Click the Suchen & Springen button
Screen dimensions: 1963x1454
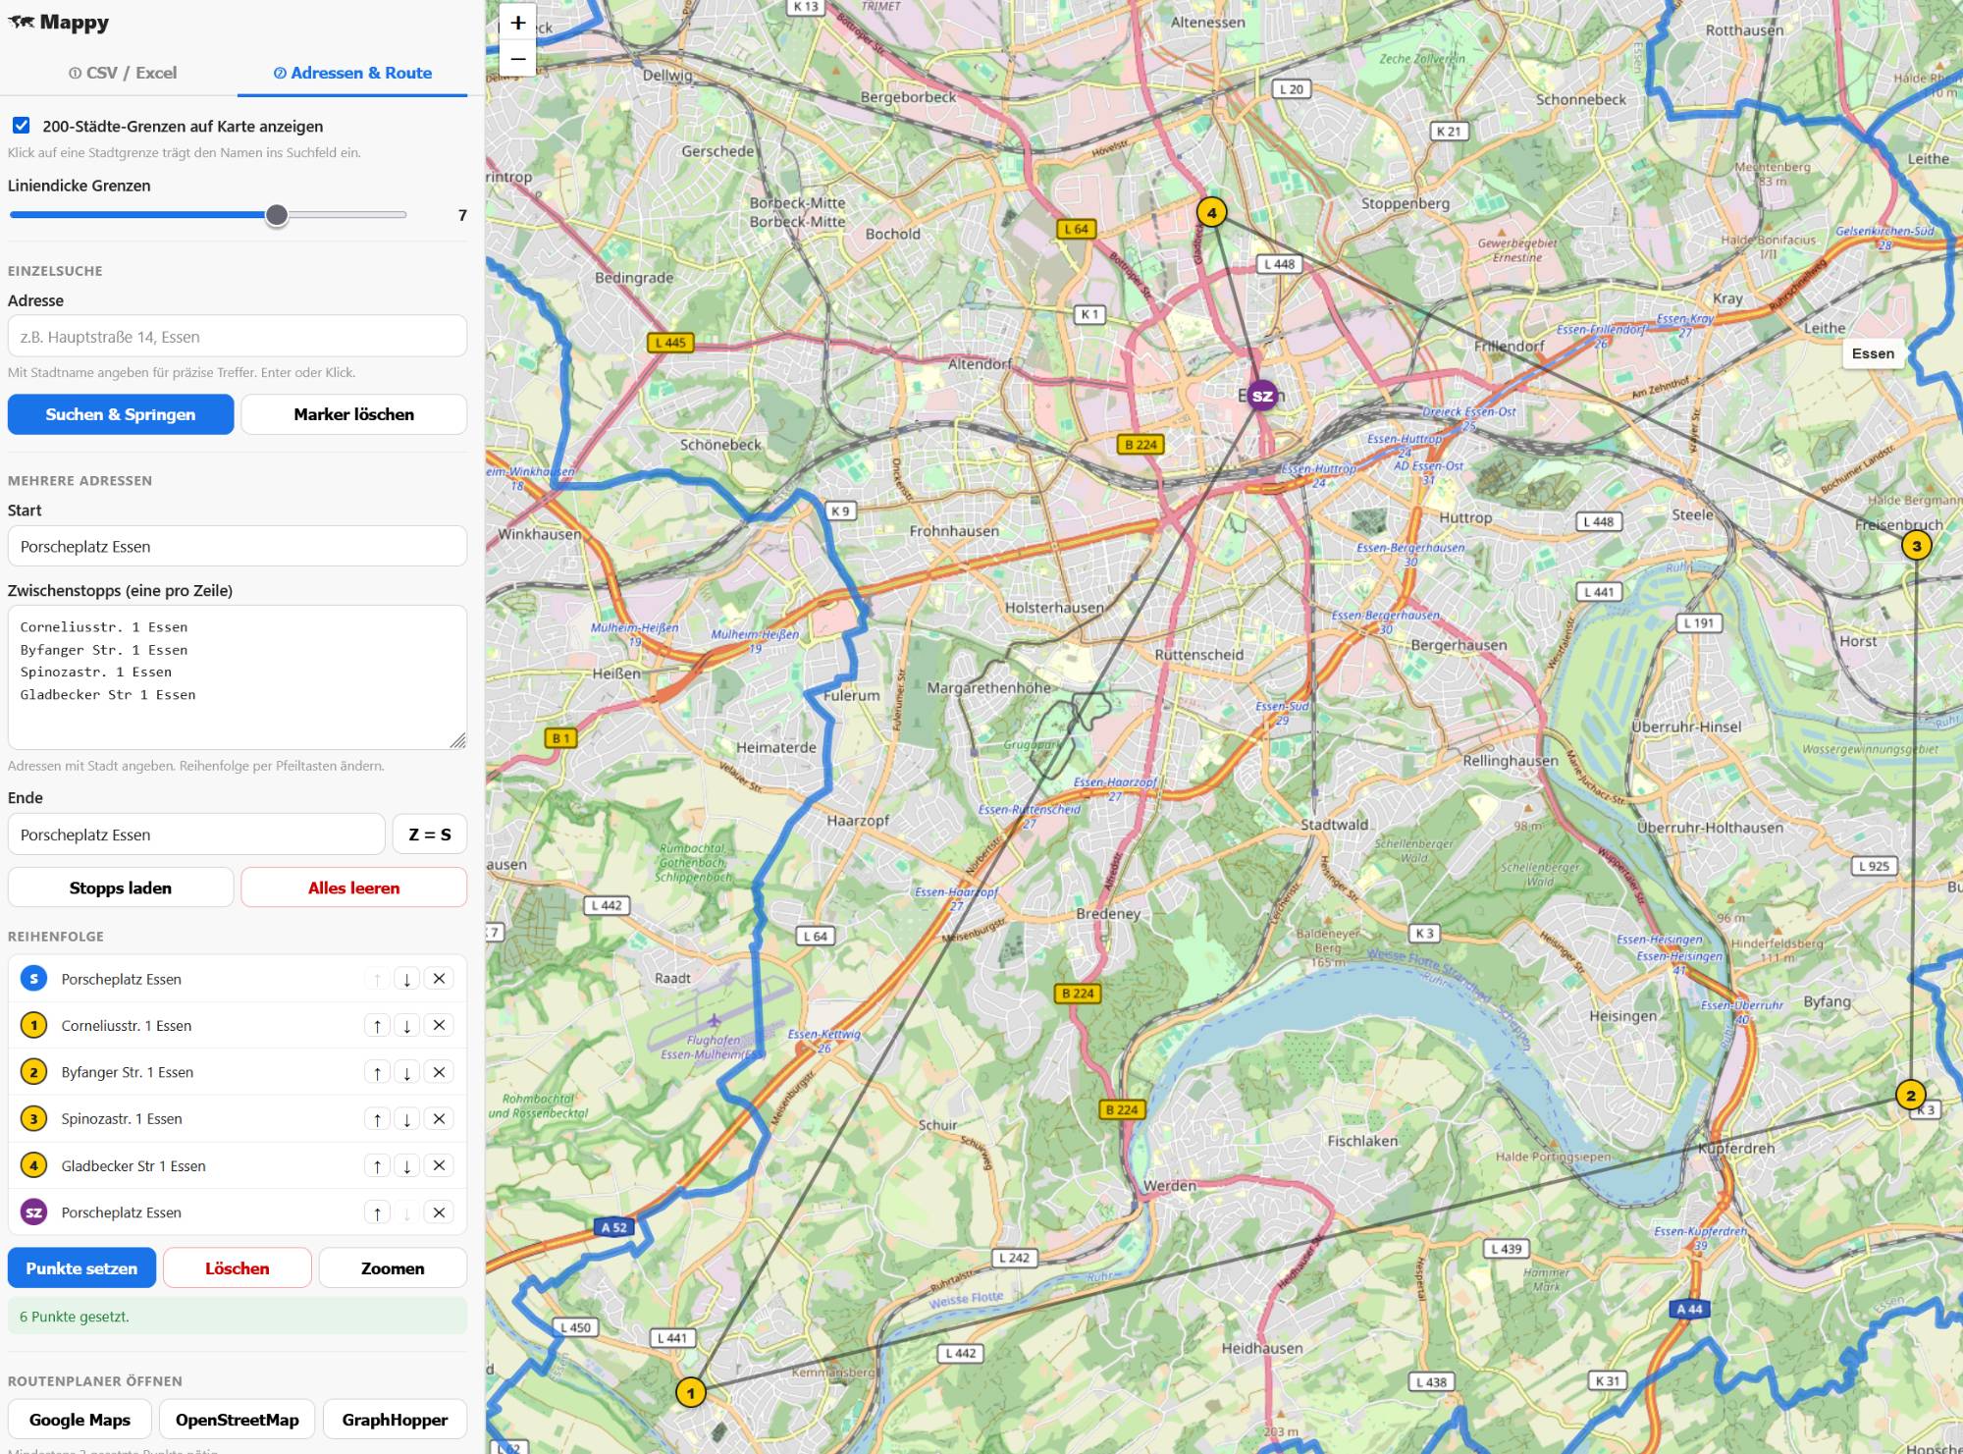[121, 414]
